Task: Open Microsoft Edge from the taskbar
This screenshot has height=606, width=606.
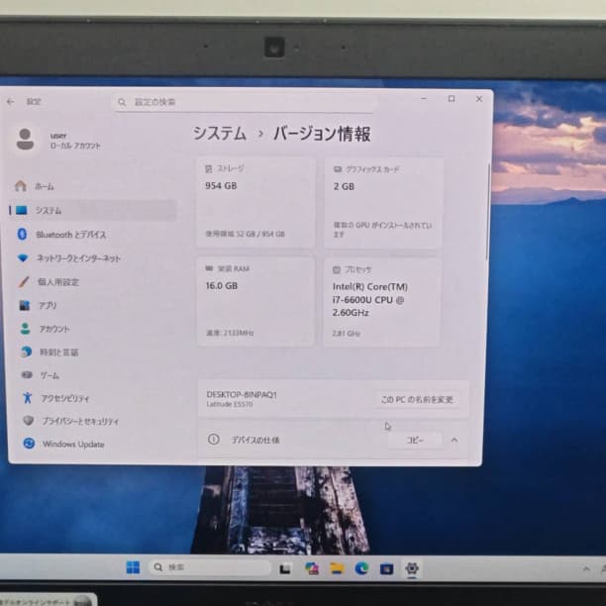Action: [361, 568]
